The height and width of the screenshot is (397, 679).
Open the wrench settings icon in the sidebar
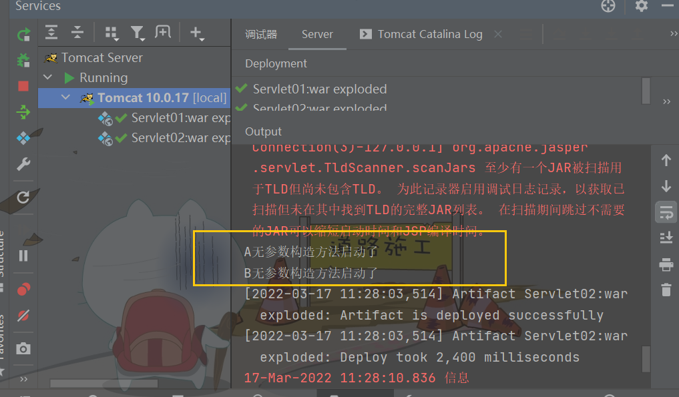(23, 164)
